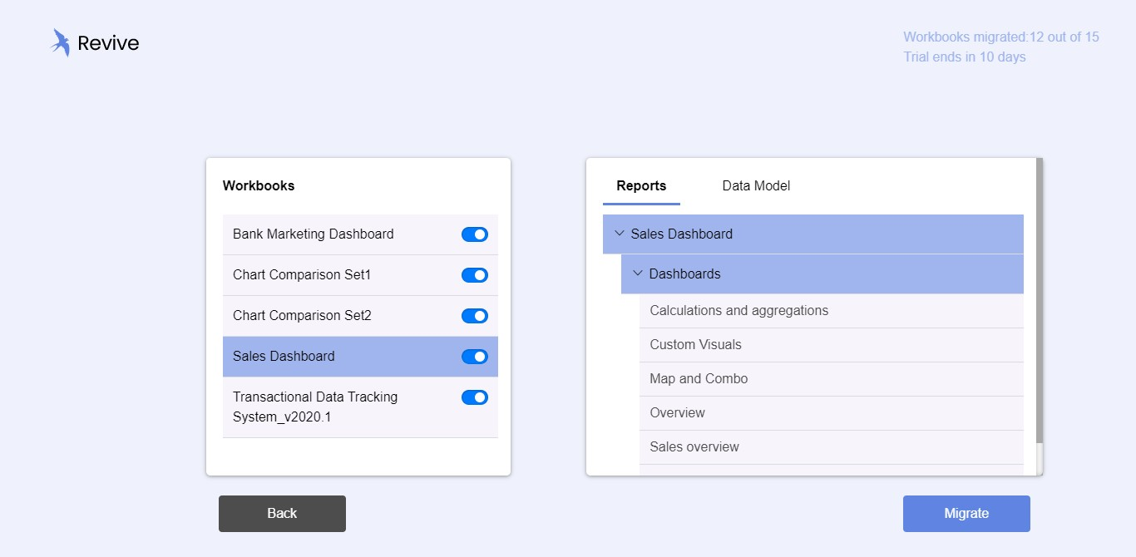Click the Workbooks migrated status text

point(1000,37)
